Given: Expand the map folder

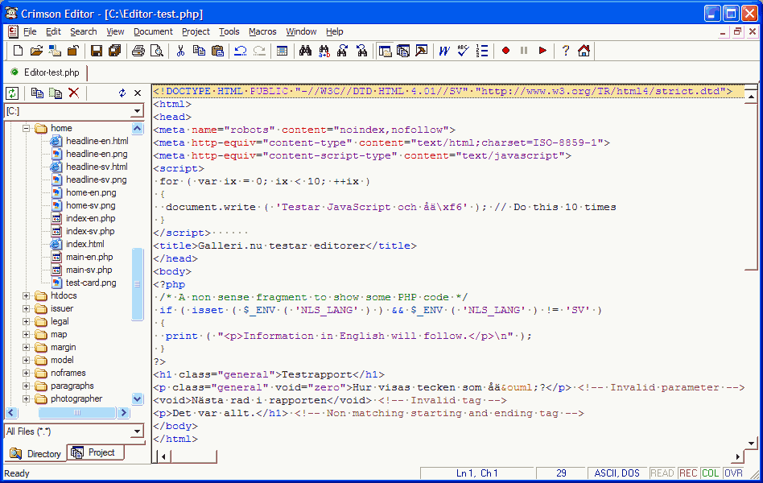Looking at the screenshot, I should [27, 335].
